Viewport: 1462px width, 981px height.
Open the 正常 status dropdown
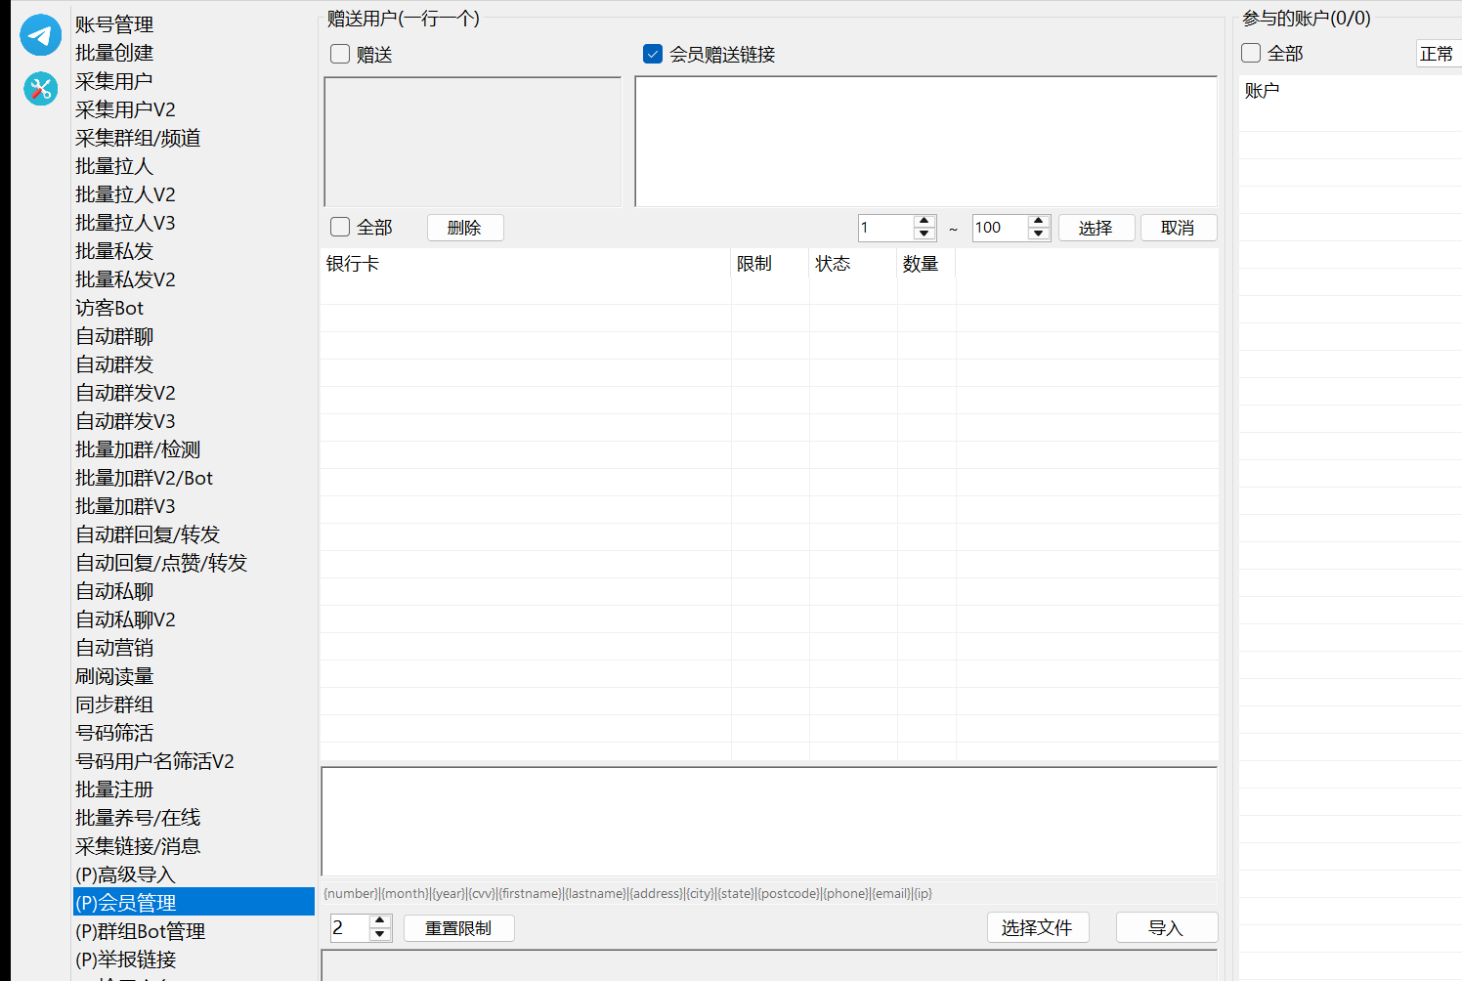click(x=1439, y=54)
